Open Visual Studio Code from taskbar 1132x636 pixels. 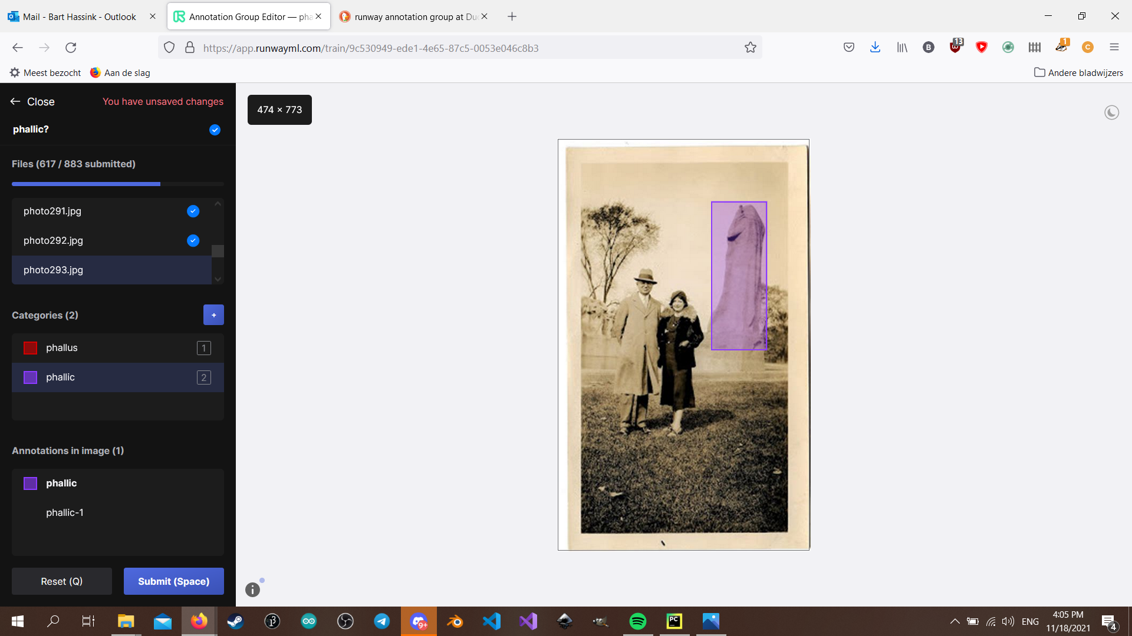click(x=491, y=621)
